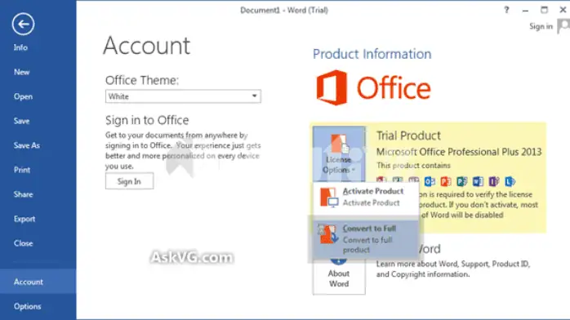Click the minimize window button

525,10
